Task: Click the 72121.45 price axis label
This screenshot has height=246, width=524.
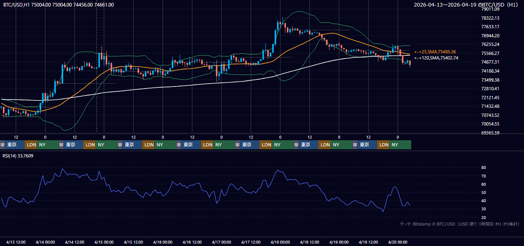Action: (490, 98)
